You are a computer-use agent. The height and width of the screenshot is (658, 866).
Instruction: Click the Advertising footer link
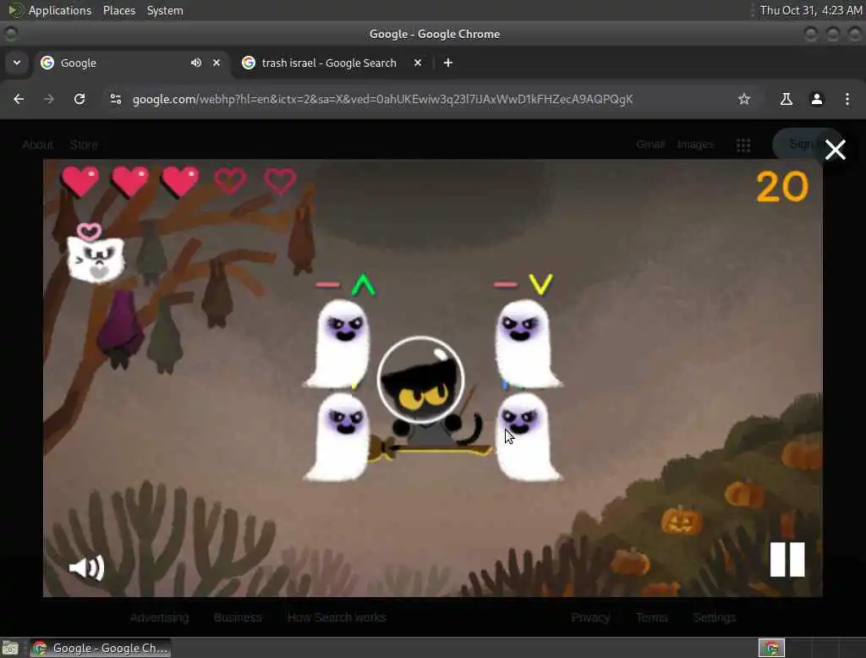click(159, 617)
